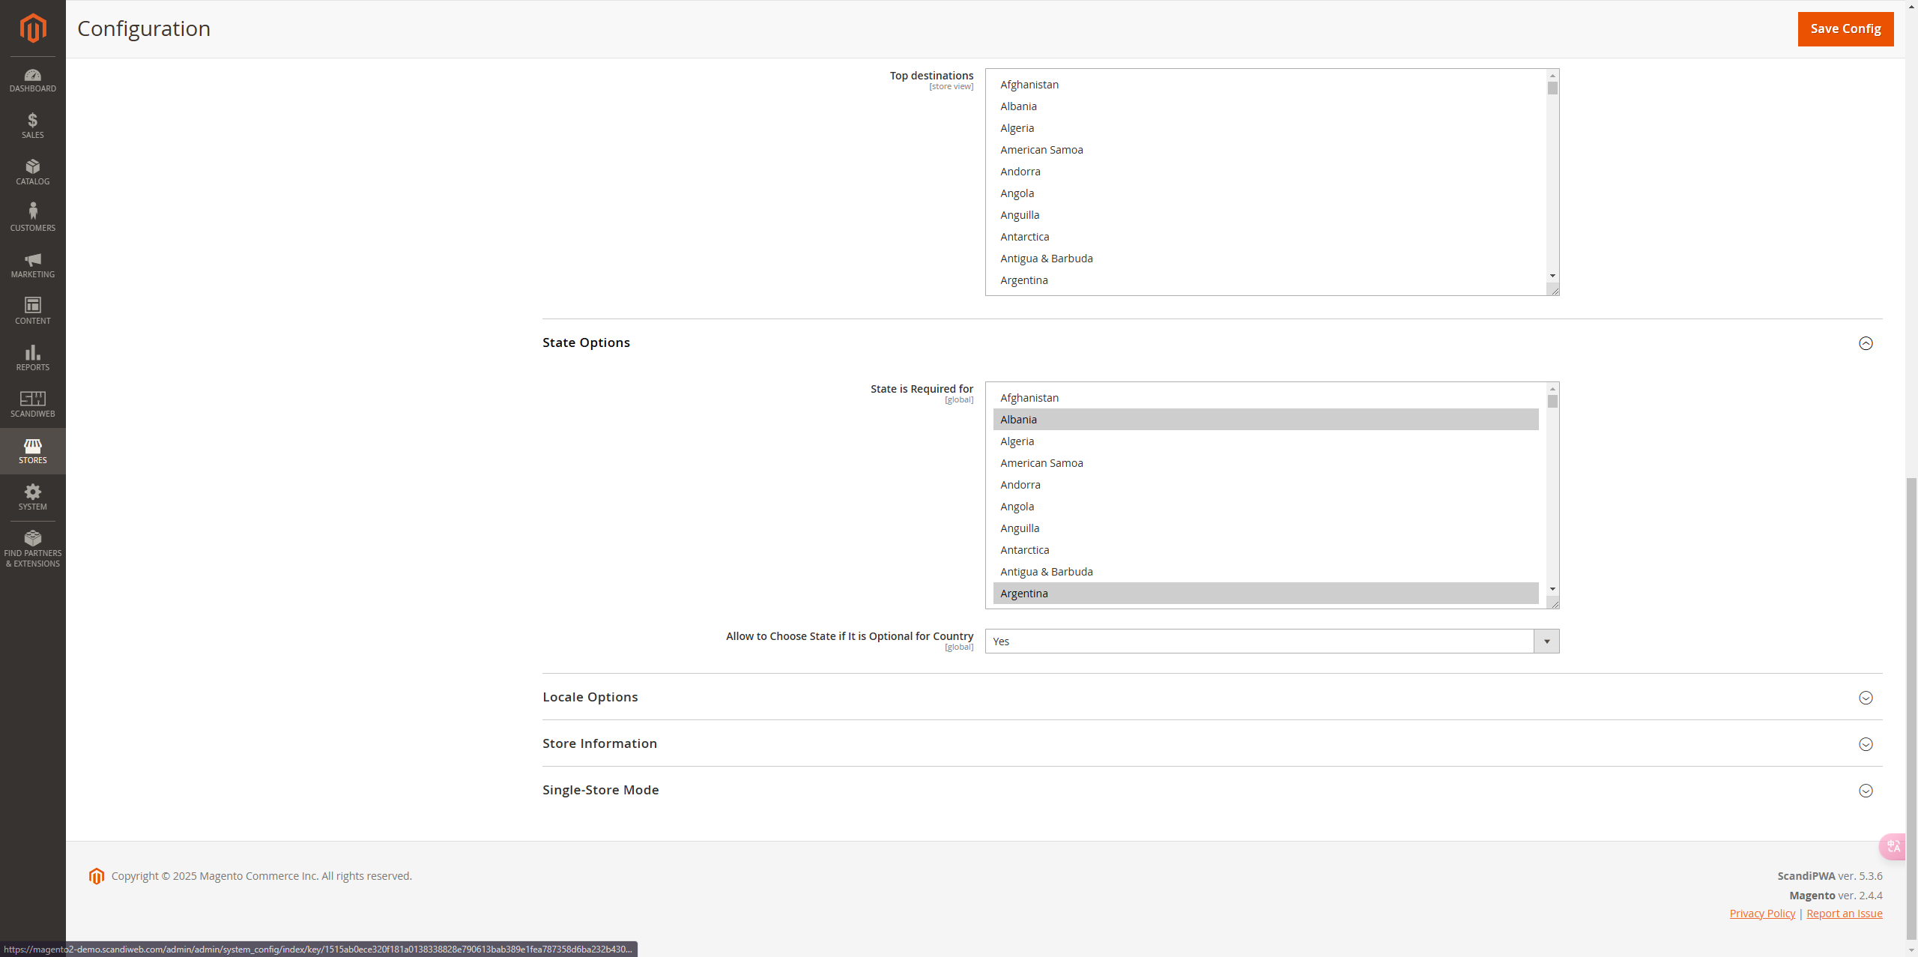1918x957 pixels.
Task: Click Top destinations list scroll down arrow
Action: [x=1552, y=276]
